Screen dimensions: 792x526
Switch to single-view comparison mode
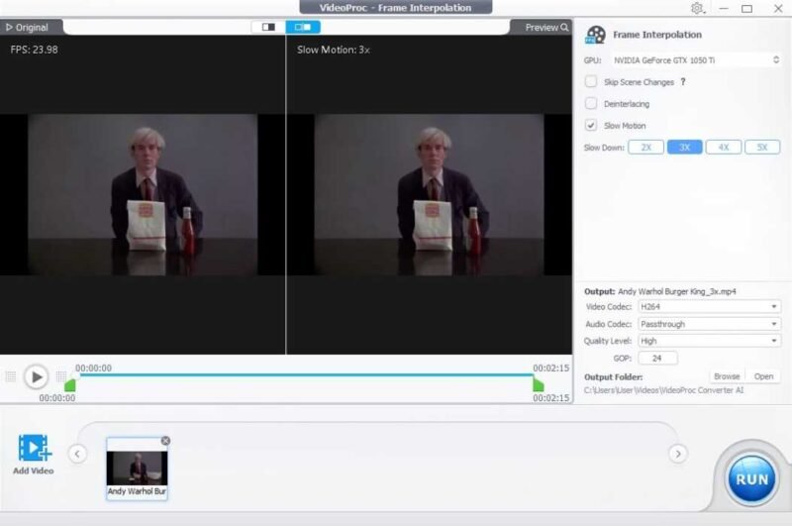coord(268,27)
